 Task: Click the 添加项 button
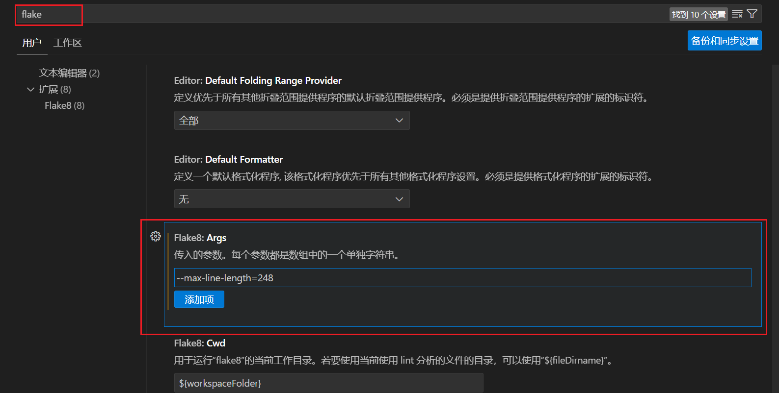pyautogui.click(x=199, y=299)
